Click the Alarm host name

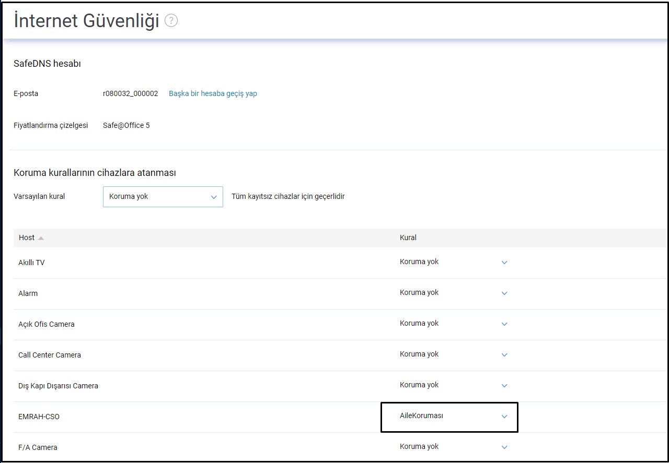pyautogui.click(x=28, y=293)
